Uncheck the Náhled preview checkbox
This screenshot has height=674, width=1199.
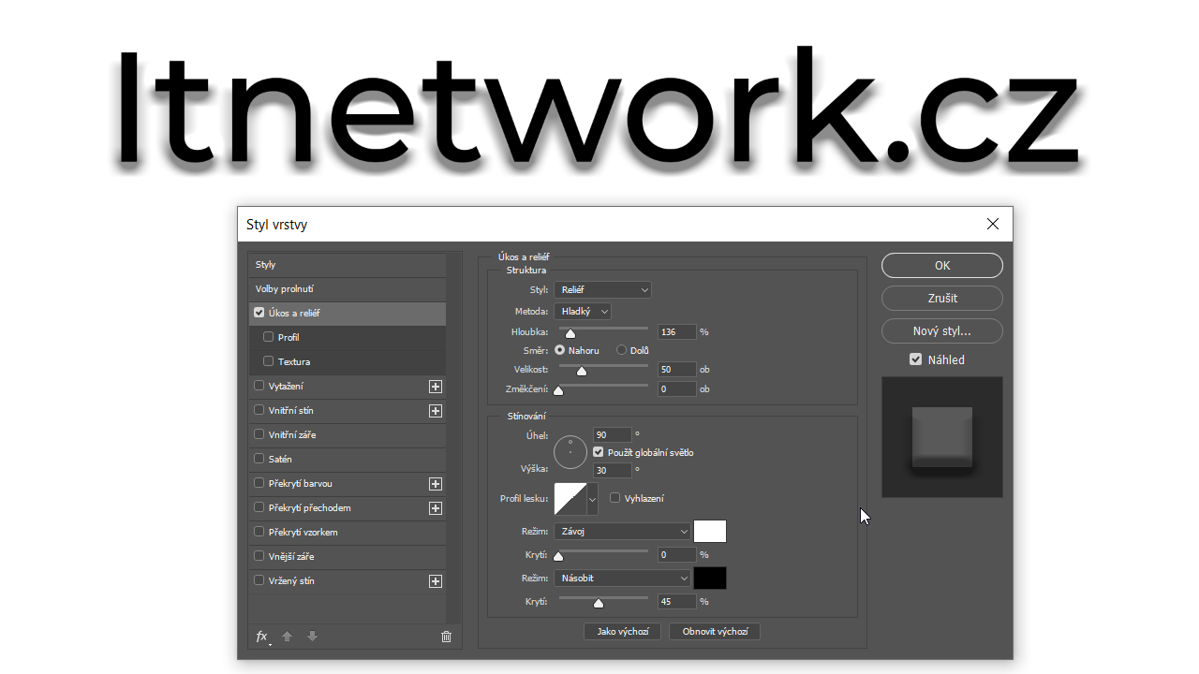pos(916,359)
